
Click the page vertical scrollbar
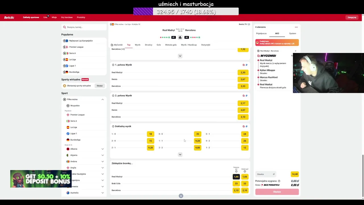(x=363, y=176)
